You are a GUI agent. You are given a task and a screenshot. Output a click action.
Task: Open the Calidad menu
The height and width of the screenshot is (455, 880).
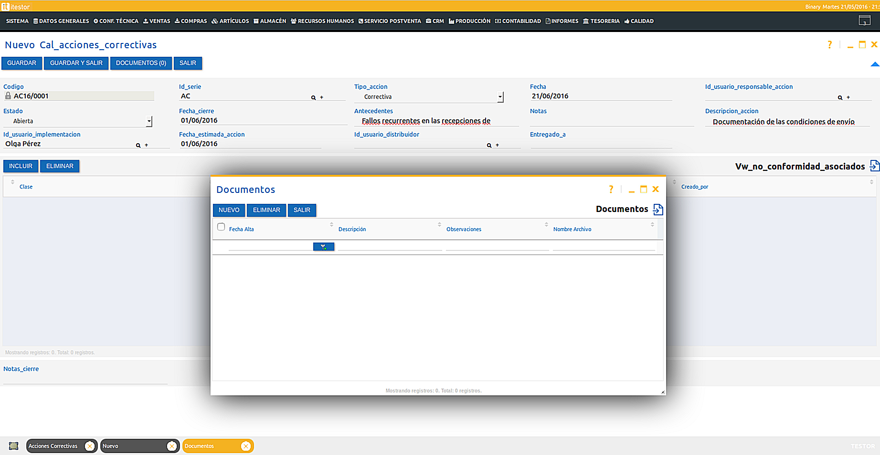click(639, 21)
